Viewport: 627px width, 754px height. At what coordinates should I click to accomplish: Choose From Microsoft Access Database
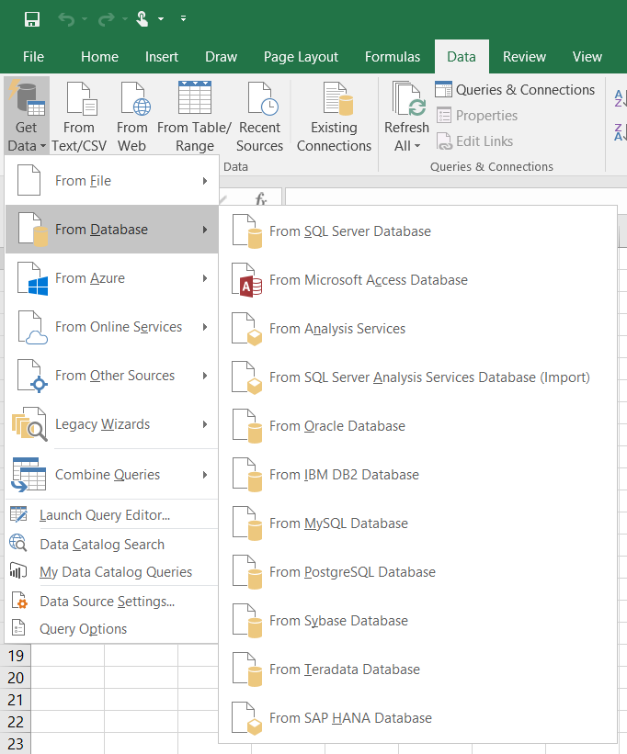click(x=417, y=280)
